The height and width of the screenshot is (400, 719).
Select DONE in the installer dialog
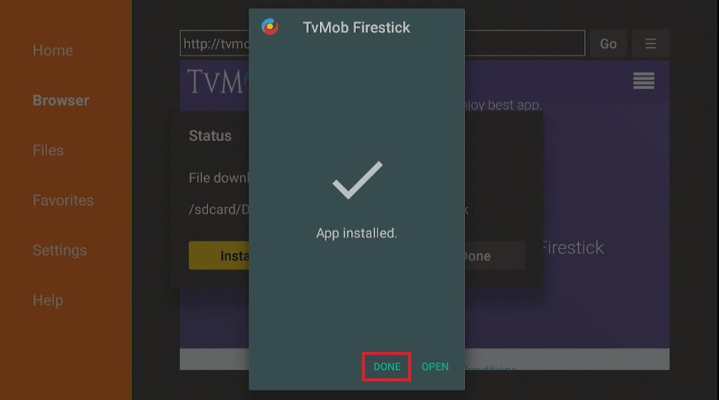coord(386,366)
